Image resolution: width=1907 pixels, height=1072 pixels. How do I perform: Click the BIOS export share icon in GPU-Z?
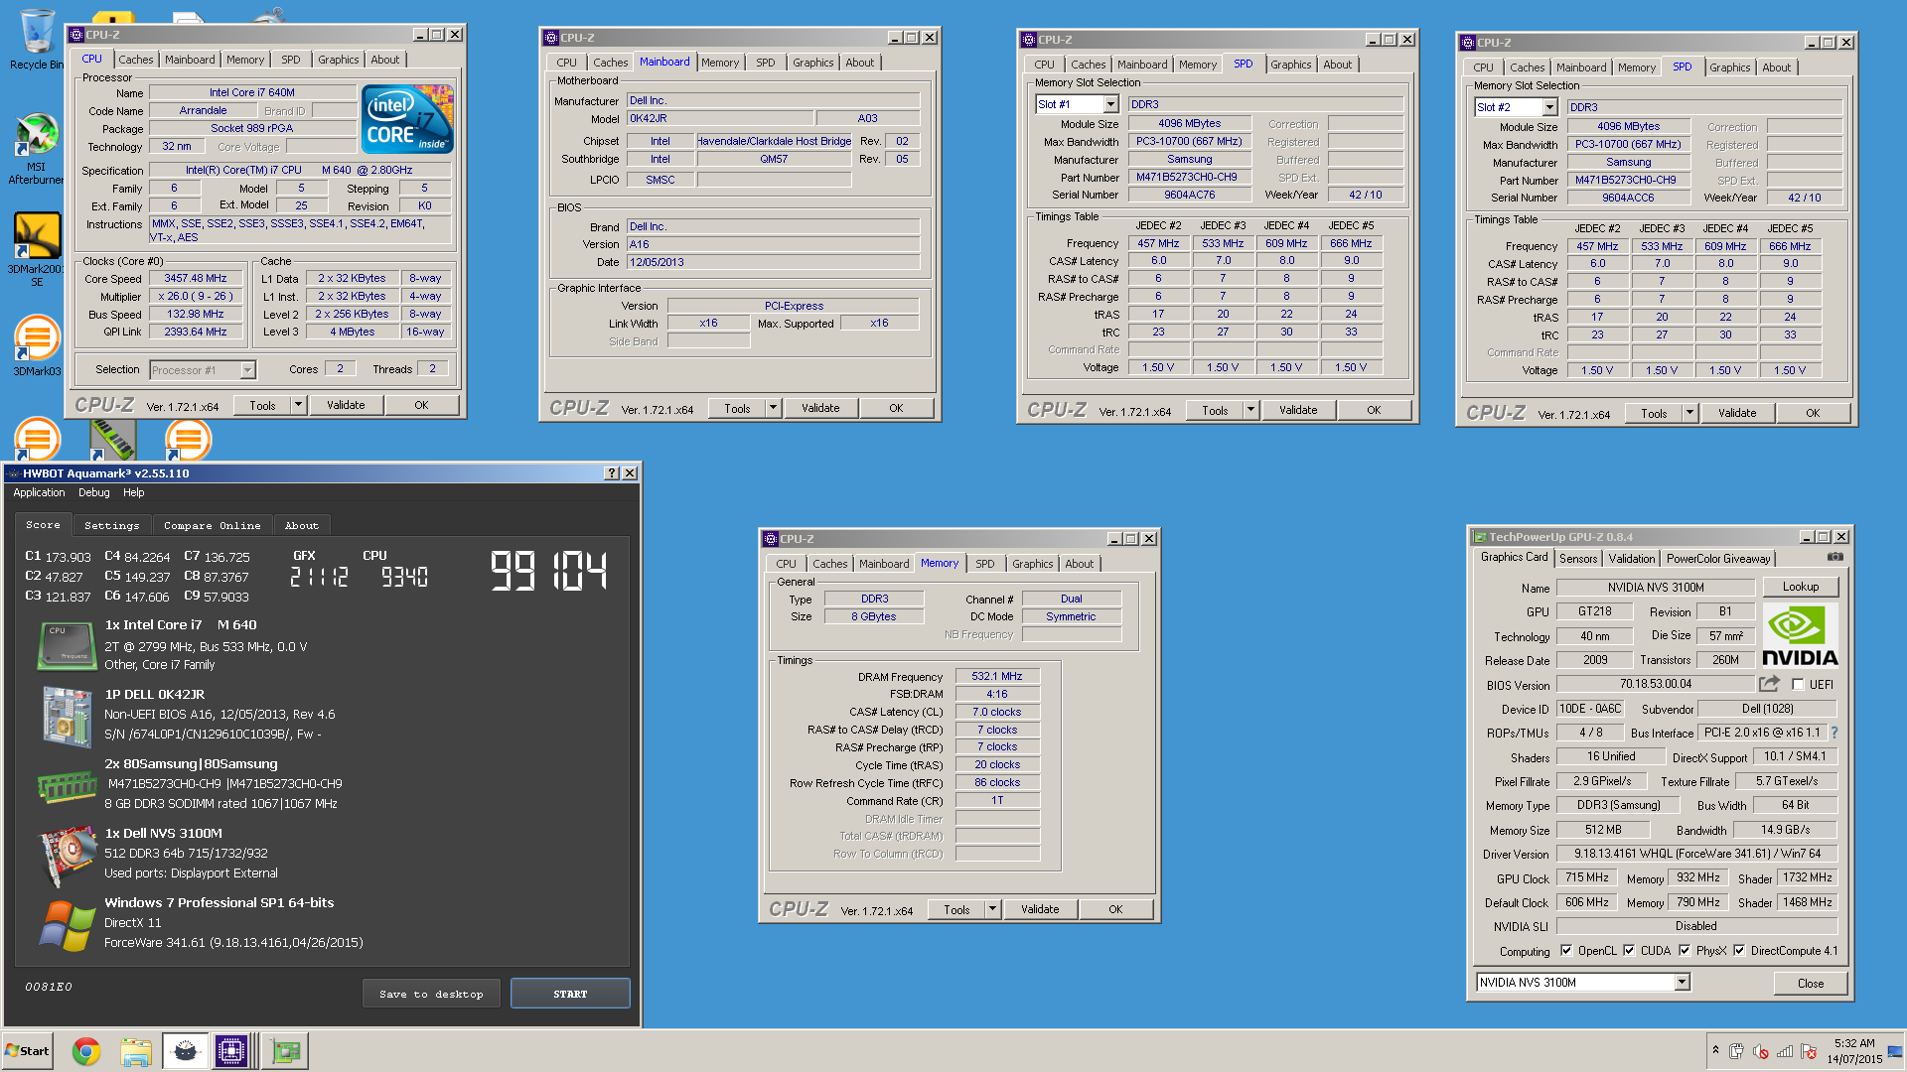tap(1769, 683)
